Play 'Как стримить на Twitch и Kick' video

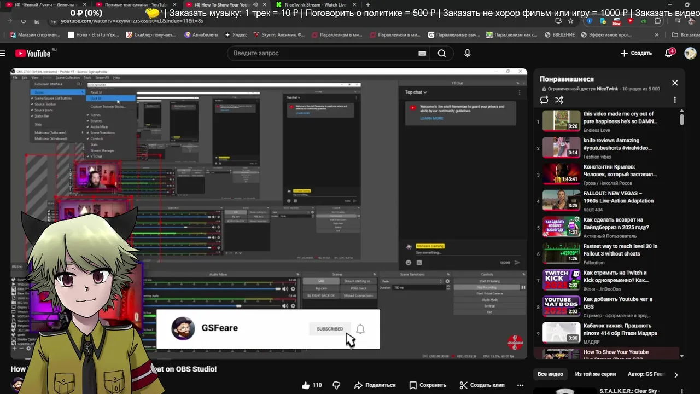pos(607,280)
